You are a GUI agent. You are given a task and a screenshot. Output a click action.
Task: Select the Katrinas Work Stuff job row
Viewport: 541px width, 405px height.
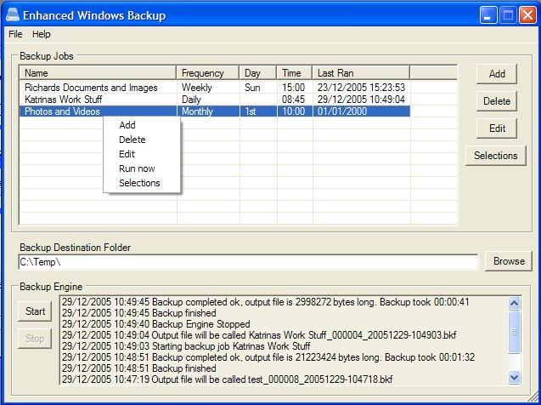coord(215,100)
